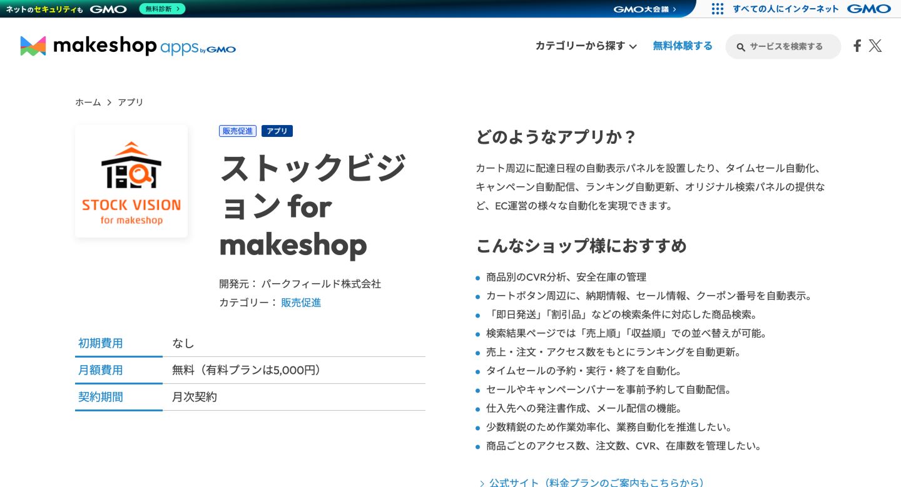This screenshot has width=901, height=487.
Task: Click the breadcrumb chevron separator
Action: [x=109, y=102]
